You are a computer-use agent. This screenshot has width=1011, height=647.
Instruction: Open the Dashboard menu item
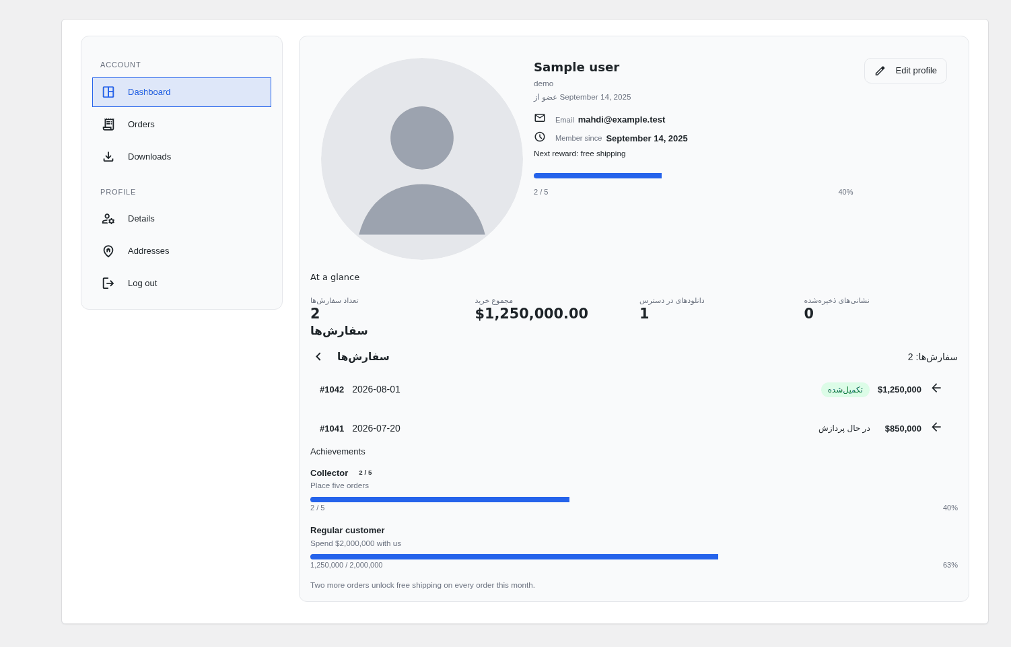pos(182,92)
